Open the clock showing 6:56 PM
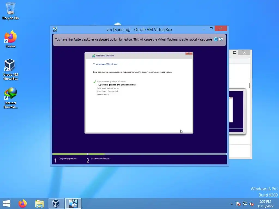This screenshot has height=209, width=279. [x=265, y=202]
